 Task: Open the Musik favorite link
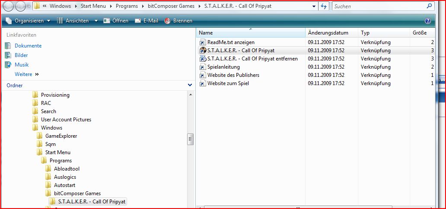tap(22, 64)
